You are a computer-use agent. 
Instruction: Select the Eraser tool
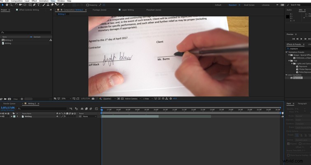52,5
